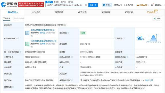
Task: Open the notification bell icon
Action: coord(152,5)
